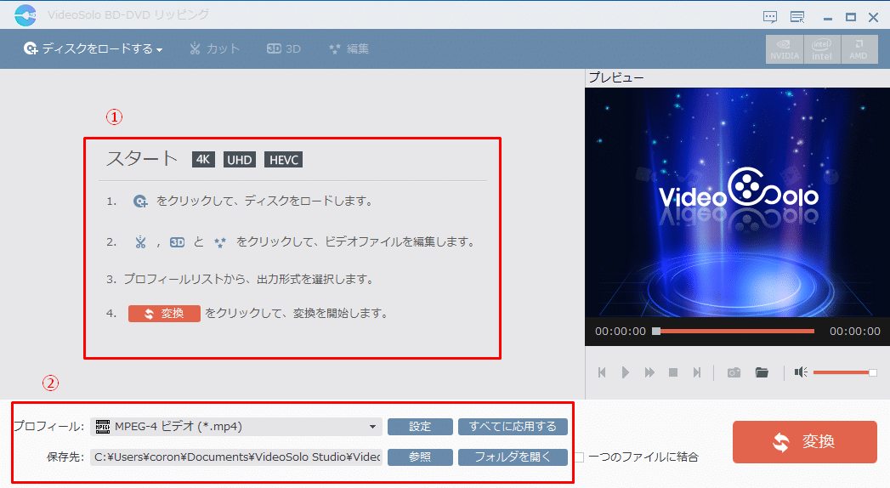Click the preview progress bar
This screenshot has width=890, height=488.
coord(734,331)
